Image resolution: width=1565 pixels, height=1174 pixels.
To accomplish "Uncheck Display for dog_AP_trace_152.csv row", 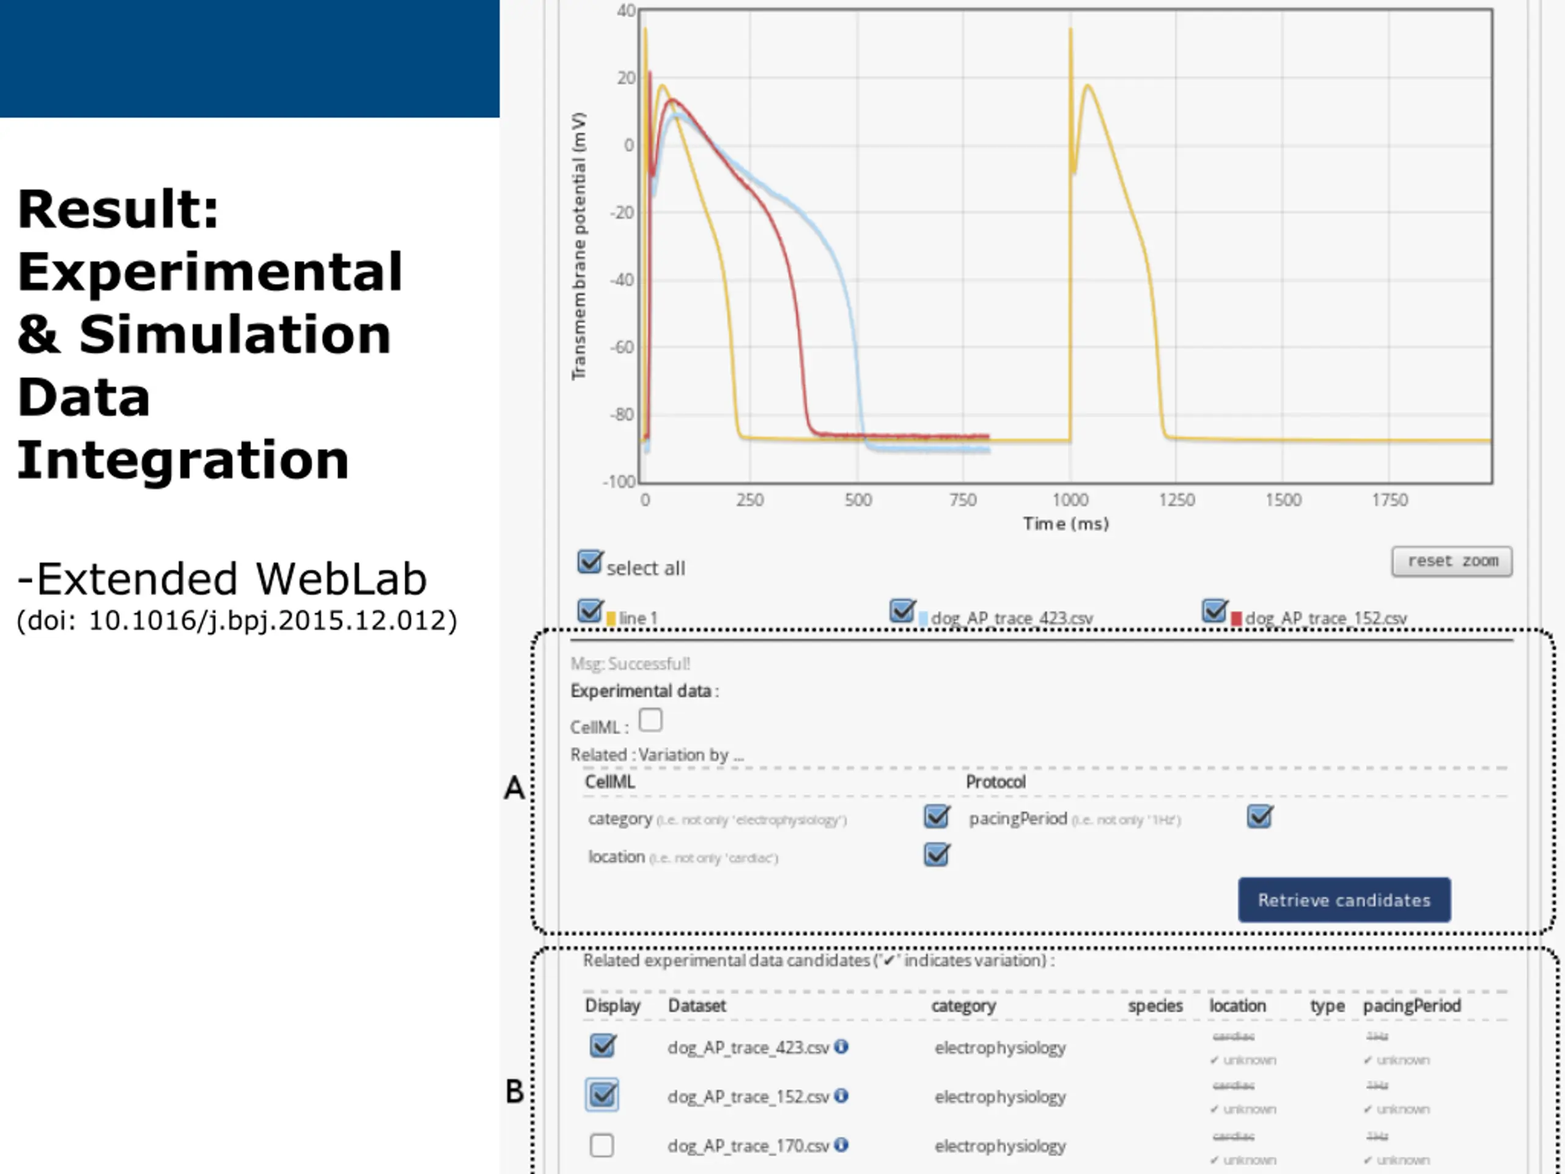I will click(602, 1096).
